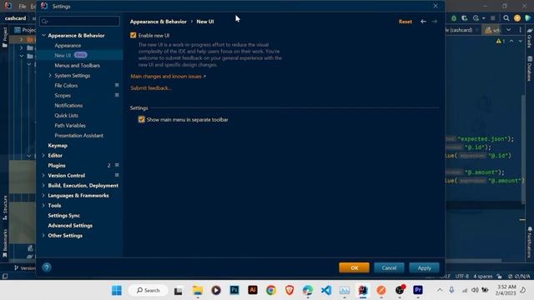Open Presentation Assistant settings
The width and height of the screenshot is (534, 300).
[x=79, y=135]
